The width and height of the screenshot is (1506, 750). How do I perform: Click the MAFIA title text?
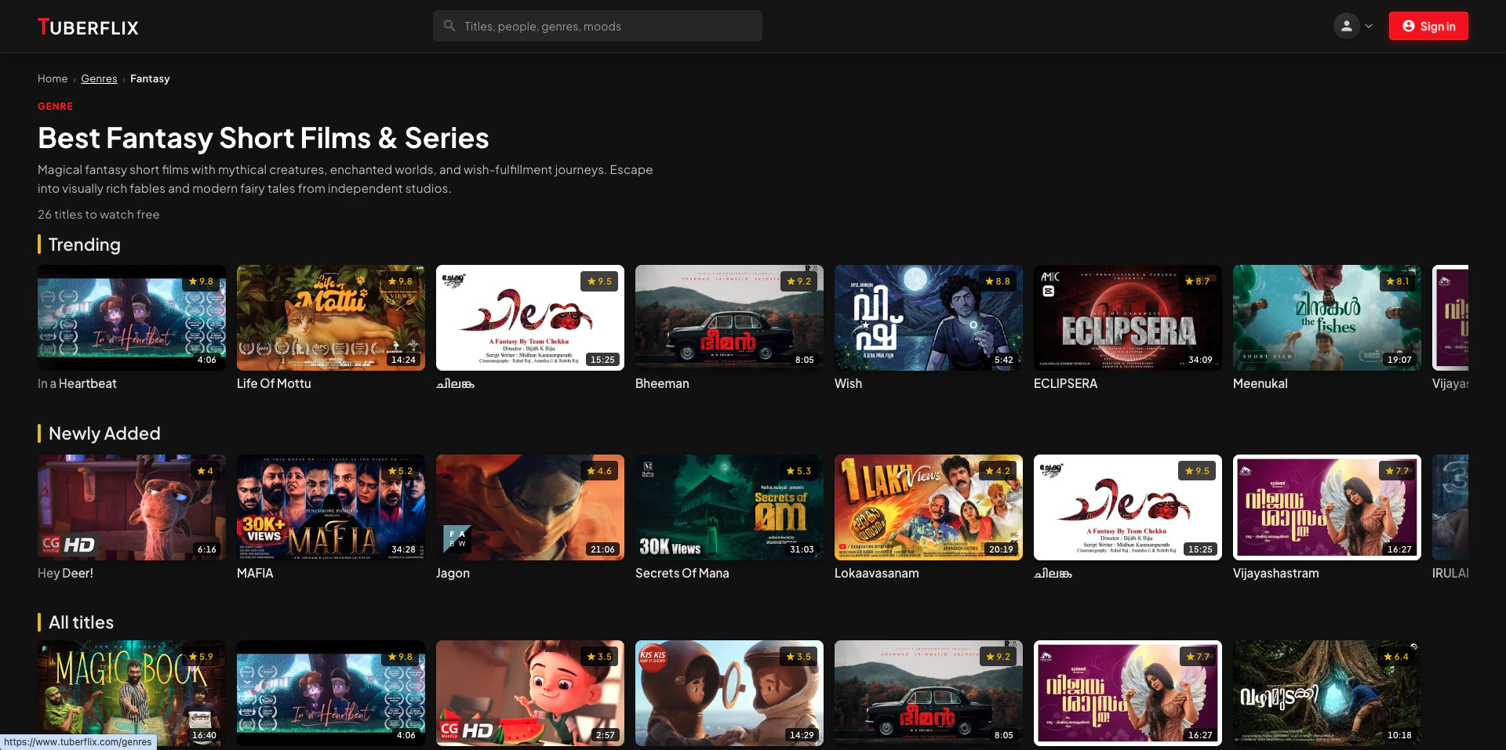[x=255, y=573]
